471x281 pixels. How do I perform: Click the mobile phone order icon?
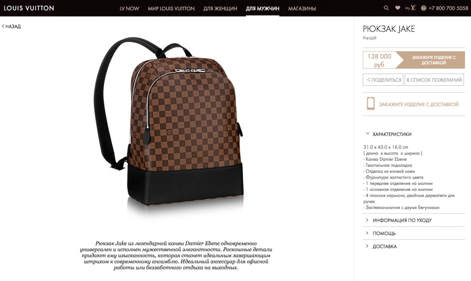coord(371,104)
